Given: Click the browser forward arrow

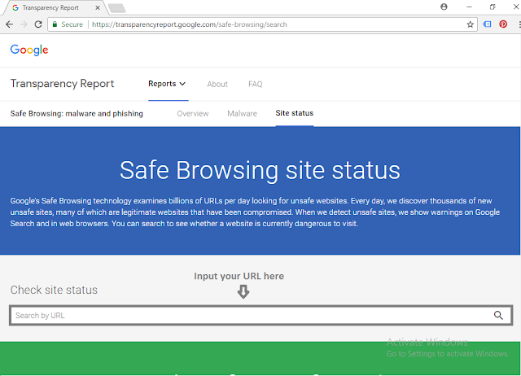Looking at the screenshot, I should coord(24,24).
